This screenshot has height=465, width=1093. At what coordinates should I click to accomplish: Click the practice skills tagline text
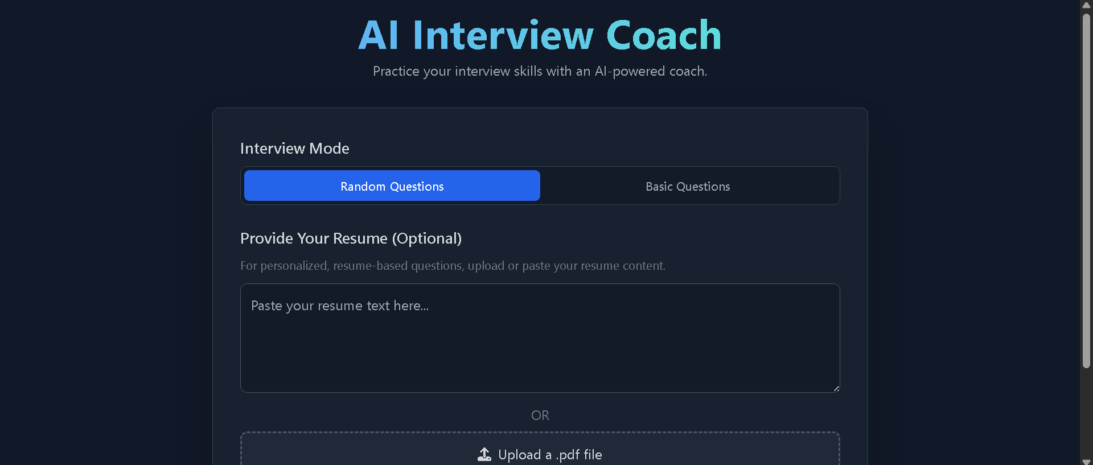click(x=540, y=71)
